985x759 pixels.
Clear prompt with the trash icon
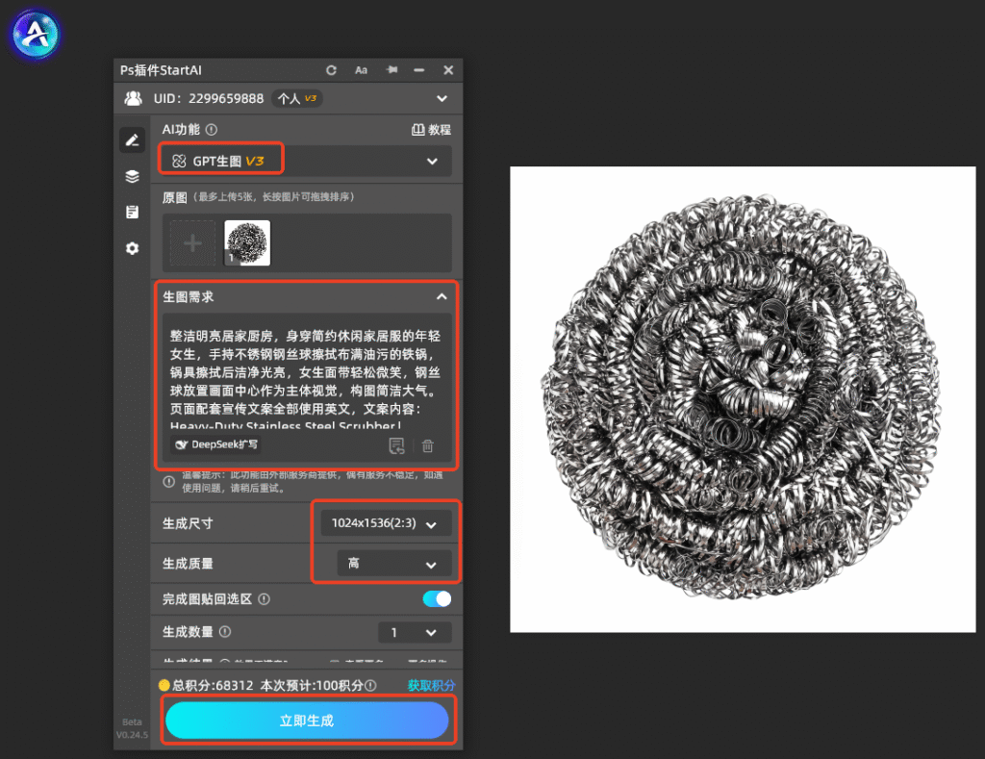pyautogui.click(x=428, y=446)
